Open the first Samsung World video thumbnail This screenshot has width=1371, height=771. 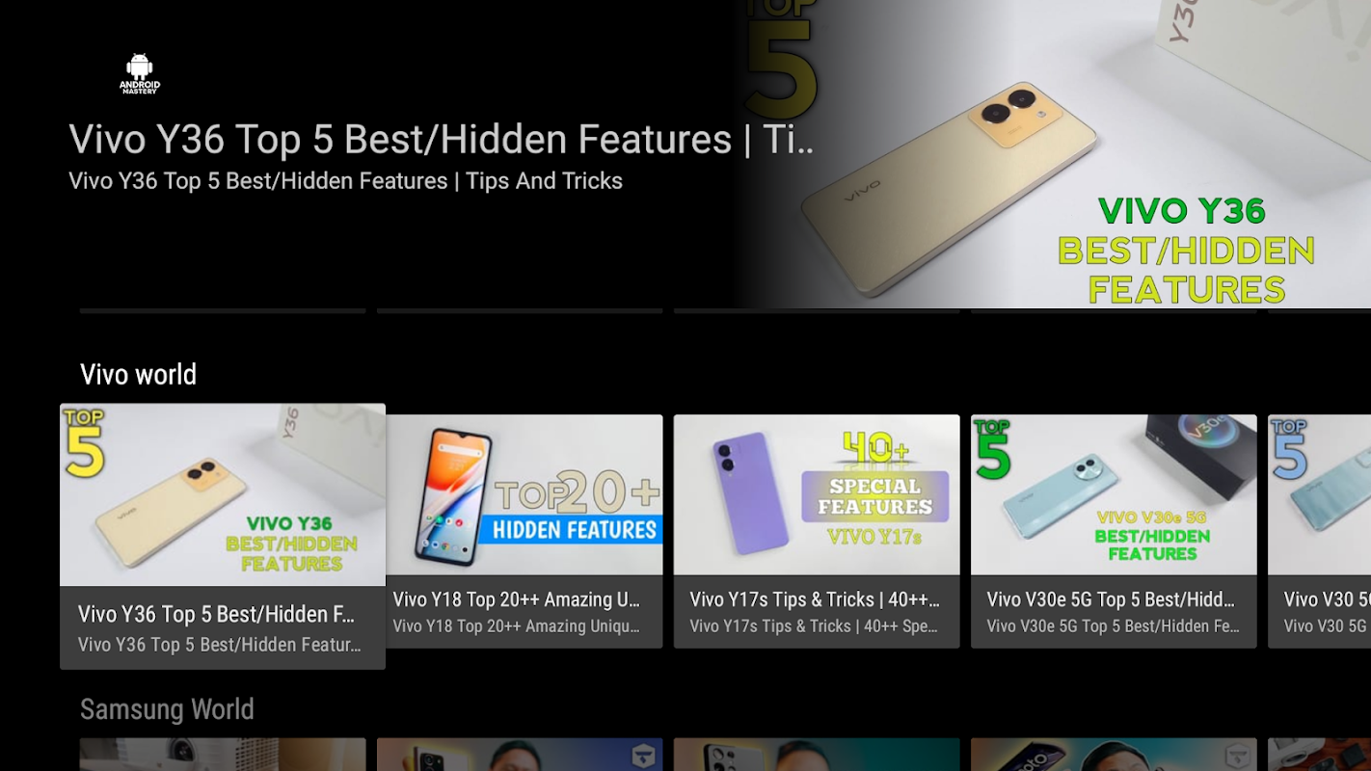click(223, 755)
